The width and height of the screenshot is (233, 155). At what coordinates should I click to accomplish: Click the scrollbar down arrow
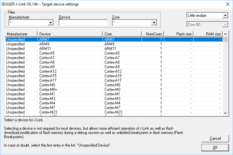point(225,113)
